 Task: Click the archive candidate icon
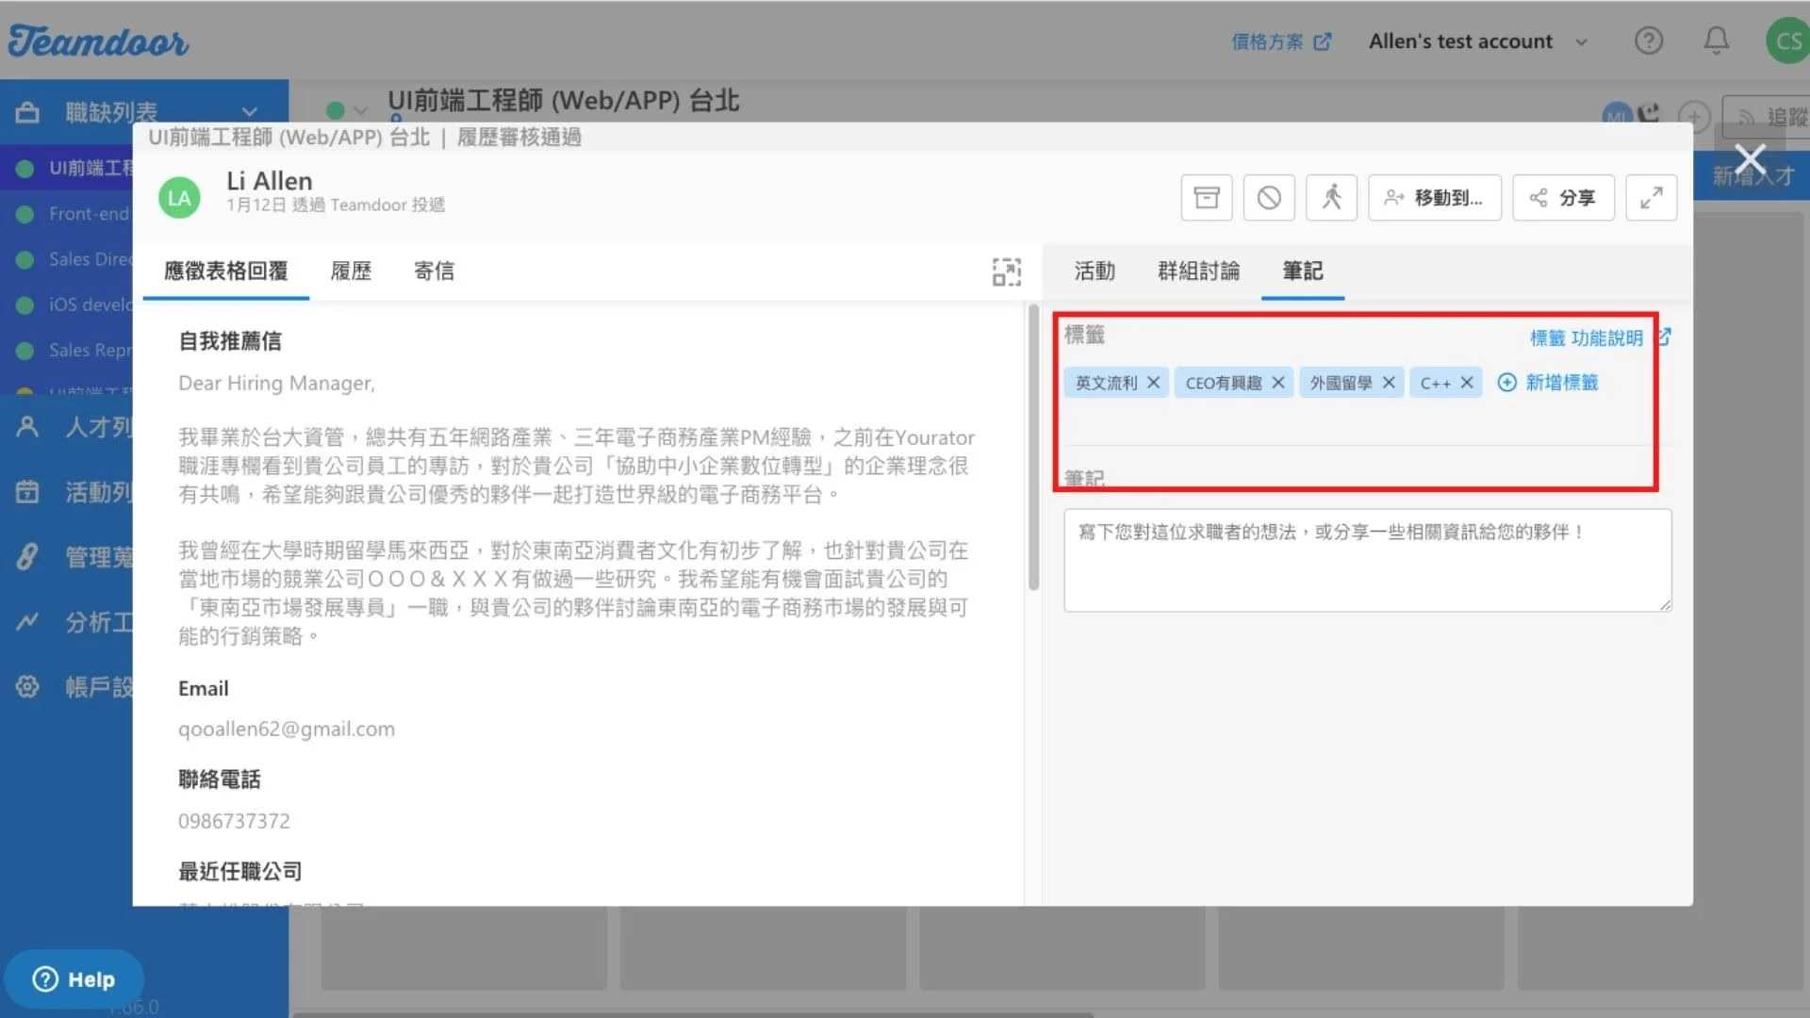[x=1207, y=198]
